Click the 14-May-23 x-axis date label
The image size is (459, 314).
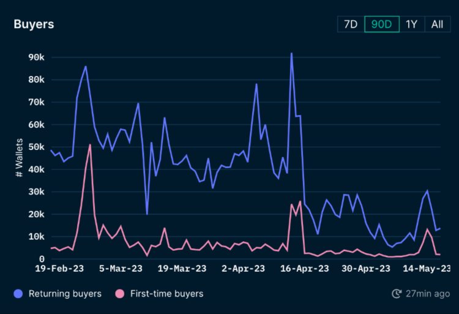point(426,269)
